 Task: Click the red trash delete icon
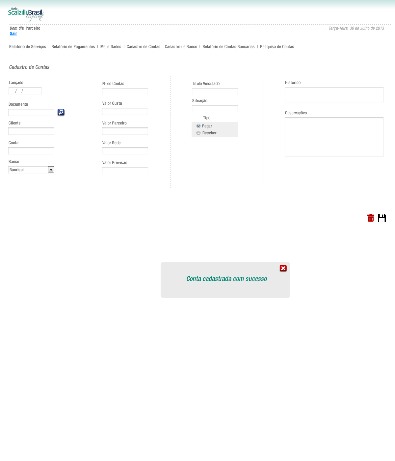371,218
